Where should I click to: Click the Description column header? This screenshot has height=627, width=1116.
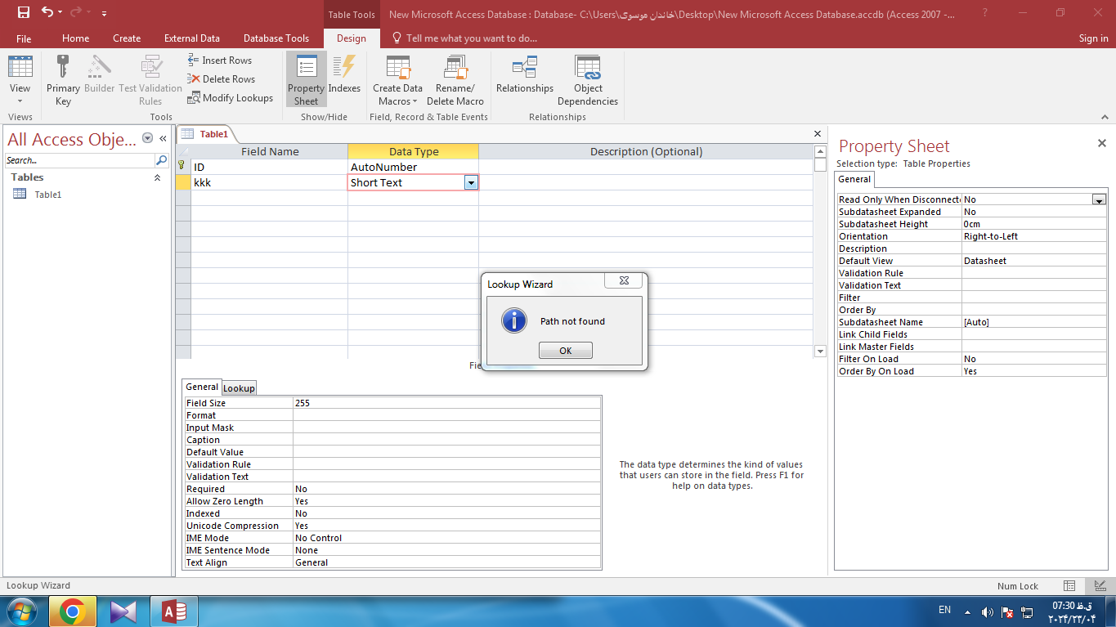pyautogui.click(x=646, y=151)
